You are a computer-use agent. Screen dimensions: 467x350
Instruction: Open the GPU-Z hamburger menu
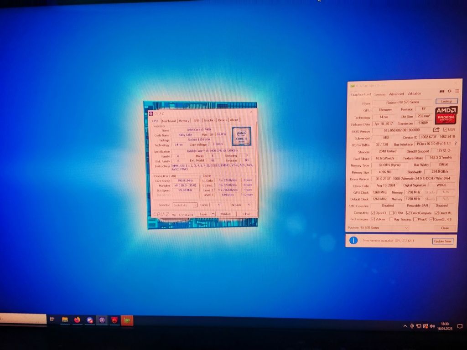click(x=457, y=91)
